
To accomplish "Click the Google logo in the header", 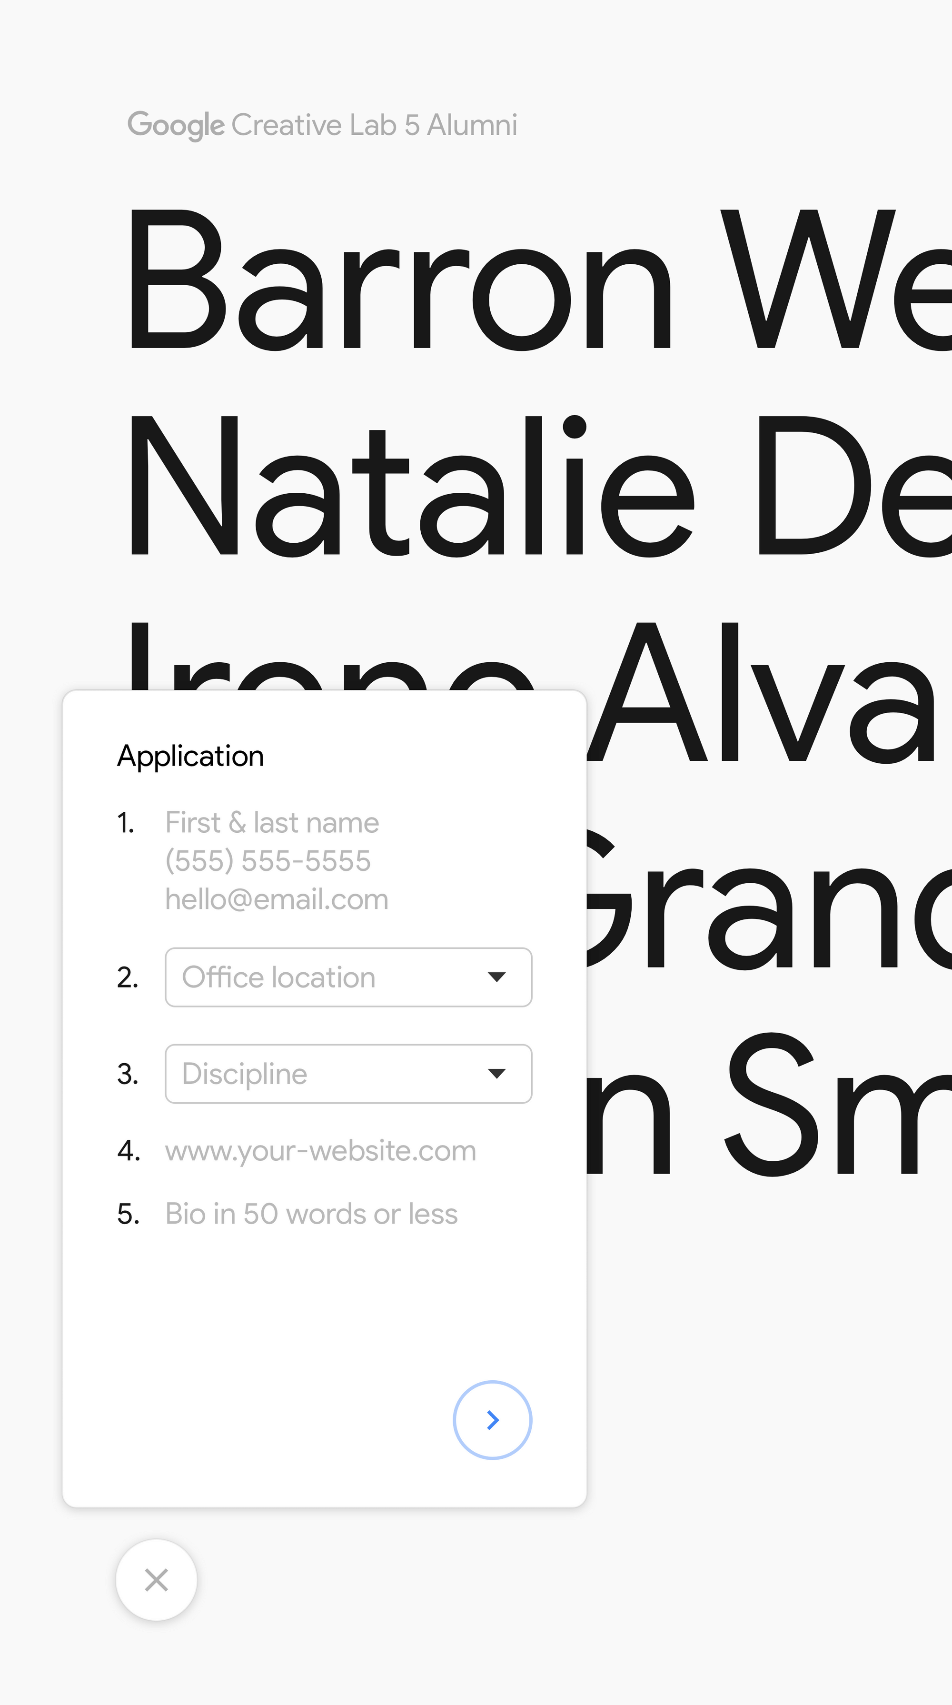I will tap(175, 124).
